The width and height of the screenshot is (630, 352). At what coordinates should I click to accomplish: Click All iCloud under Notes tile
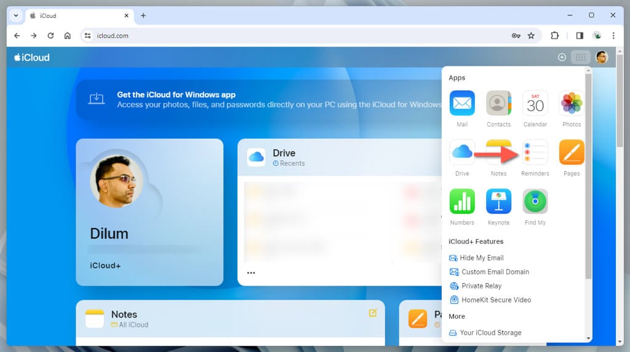(x=130, y=325)
